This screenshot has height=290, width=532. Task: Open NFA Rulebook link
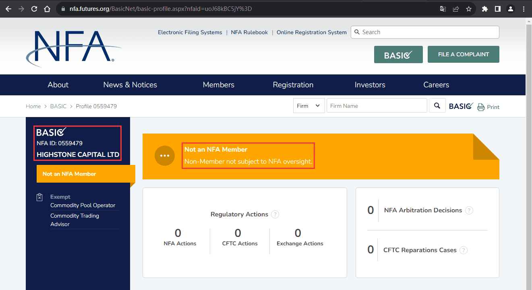[x=249, y=32]
